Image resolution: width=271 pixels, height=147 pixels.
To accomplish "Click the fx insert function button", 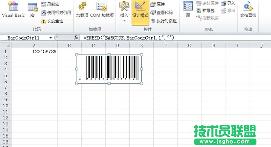I will (x=76, y=38).
